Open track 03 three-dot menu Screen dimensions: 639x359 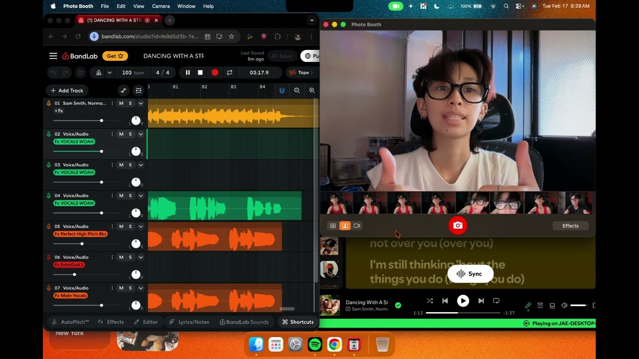coord(112,165)
